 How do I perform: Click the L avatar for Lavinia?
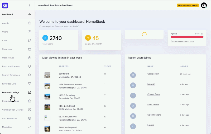tap(133, 126)
